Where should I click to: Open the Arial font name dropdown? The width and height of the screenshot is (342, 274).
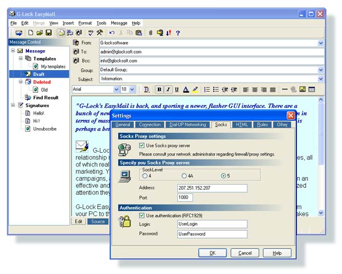(116, 89)
